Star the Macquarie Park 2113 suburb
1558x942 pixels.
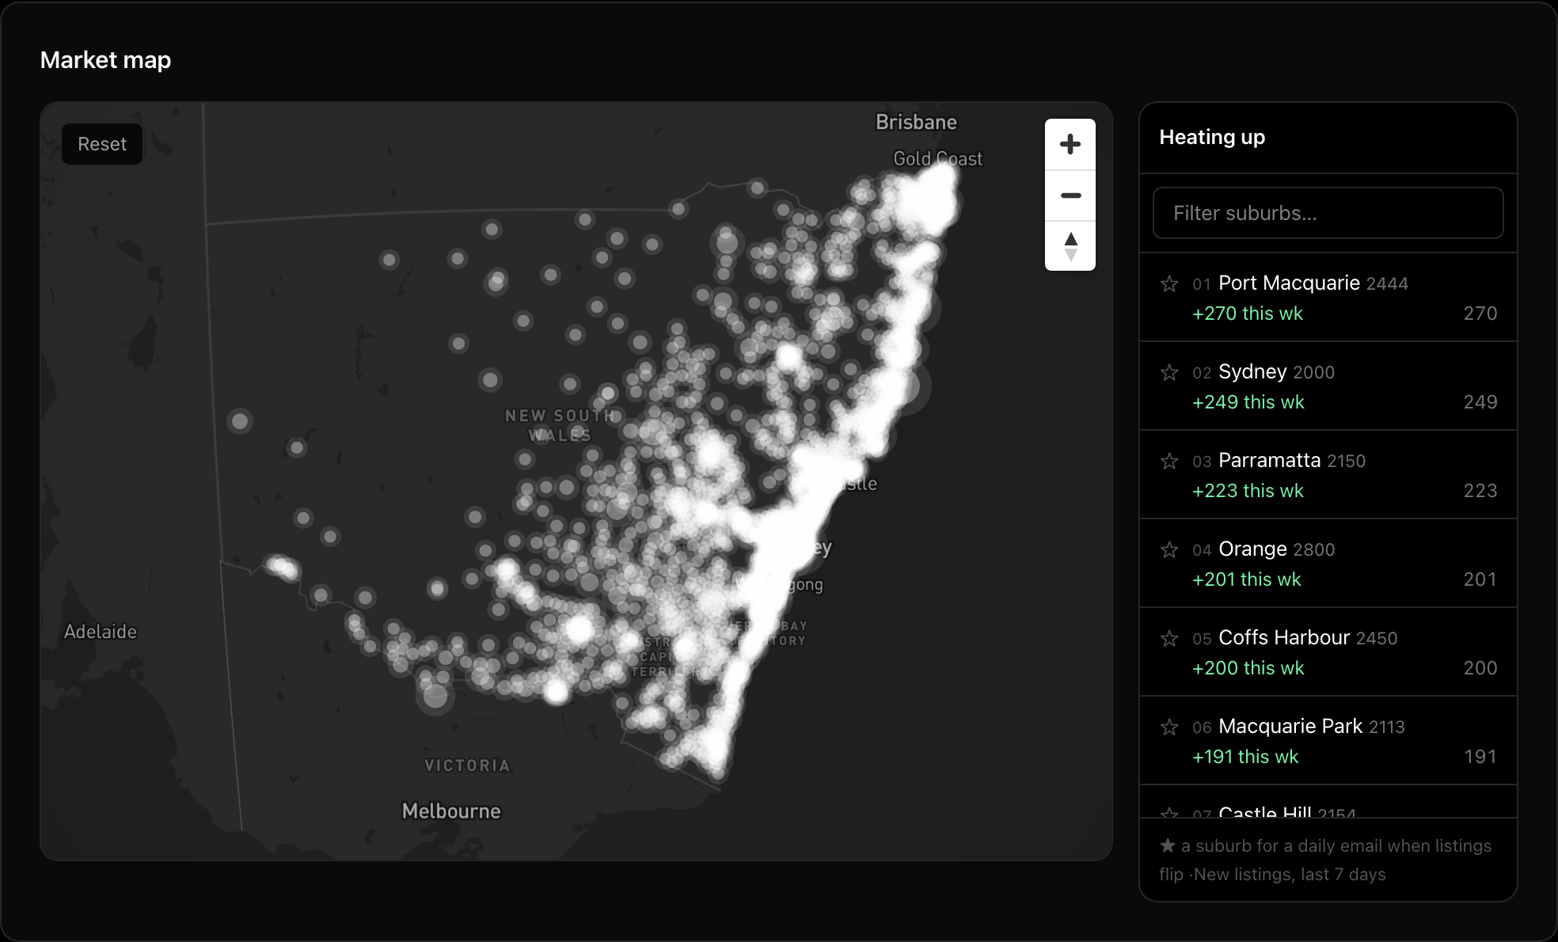(x=1169, y=727)
